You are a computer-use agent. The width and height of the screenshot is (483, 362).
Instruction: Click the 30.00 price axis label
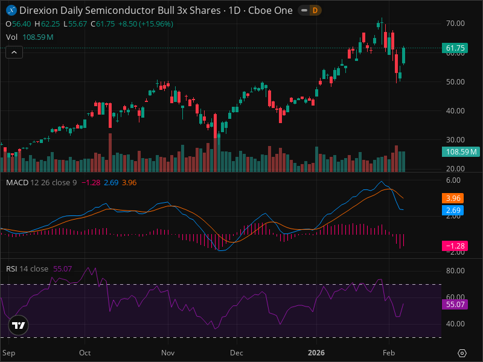pyautogui.click(x=455, y=140)
